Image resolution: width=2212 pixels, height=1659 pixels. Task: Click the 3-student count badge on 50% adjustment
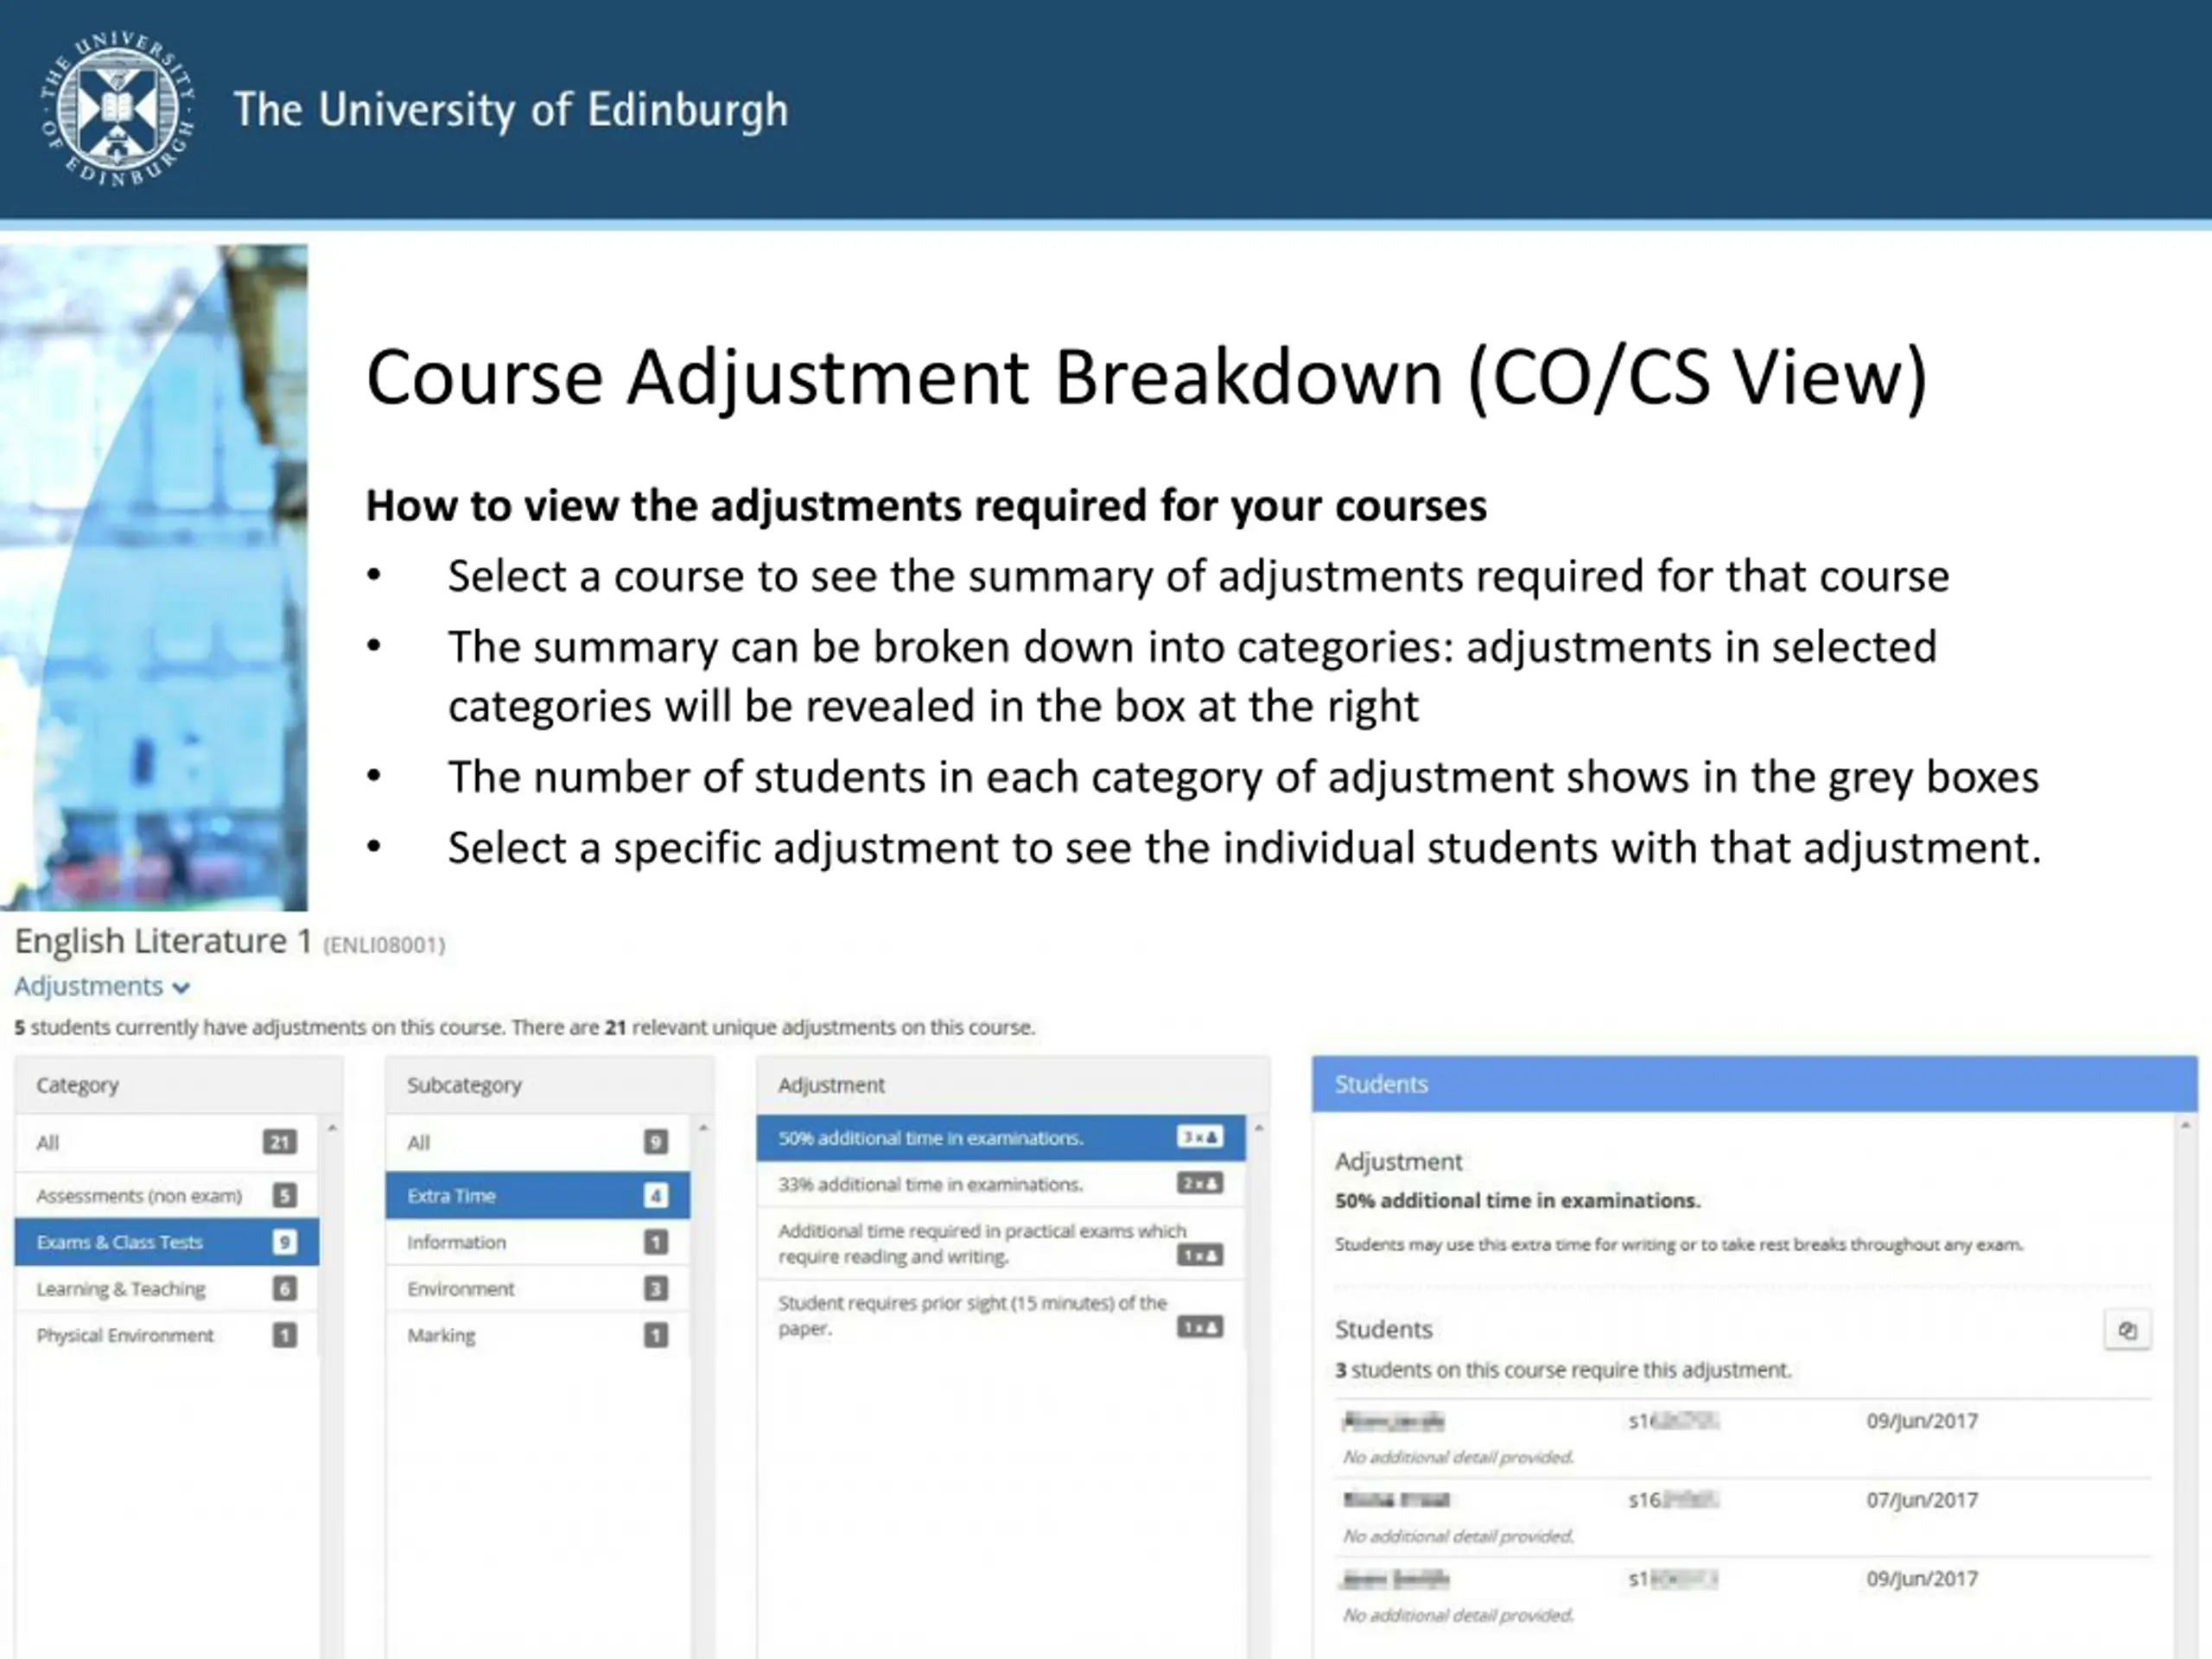tap(1200, 1137)
